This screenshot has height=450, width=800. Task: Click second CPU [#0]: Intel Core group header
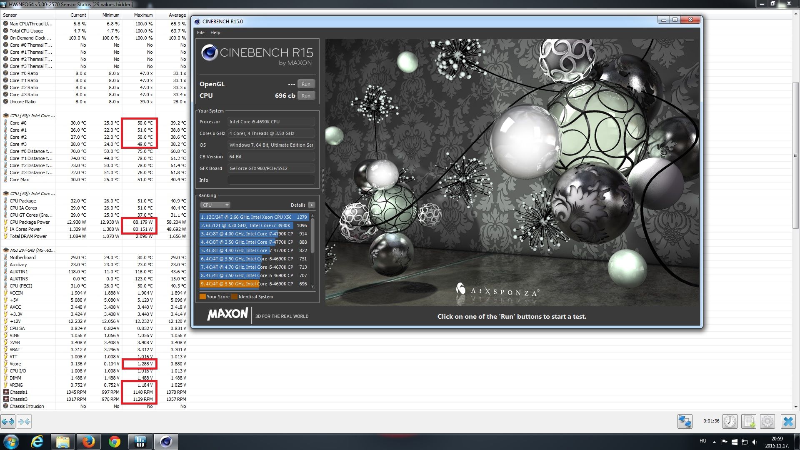pos(29,194)
